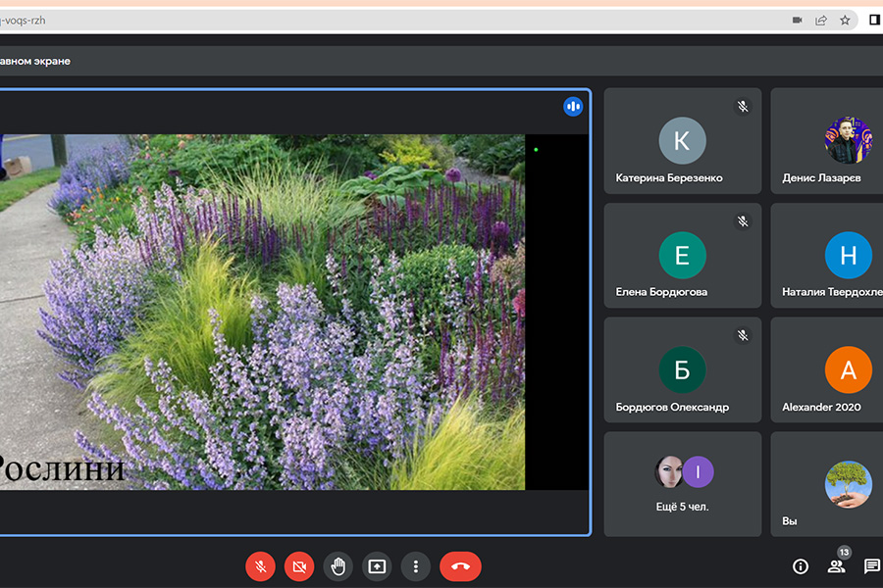Click the share page icon in the address bar
Screen dimensions: 883x588
click(821, 20)
